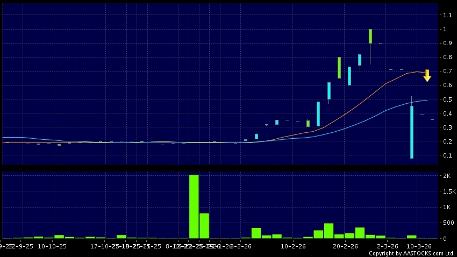The width and height of the screenshot is (457, 257).
Task: Select the green candlestick peaking at 1.0
Action: (370, 36)
